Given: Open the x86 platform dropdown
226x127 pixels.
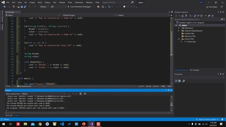Looking at the screenshot, I should pos(58,7).
